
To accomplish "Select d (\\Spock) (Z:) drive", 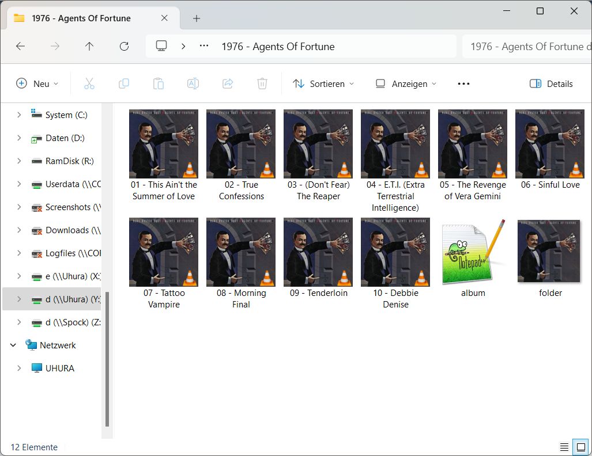I will [x=52, y=322].
